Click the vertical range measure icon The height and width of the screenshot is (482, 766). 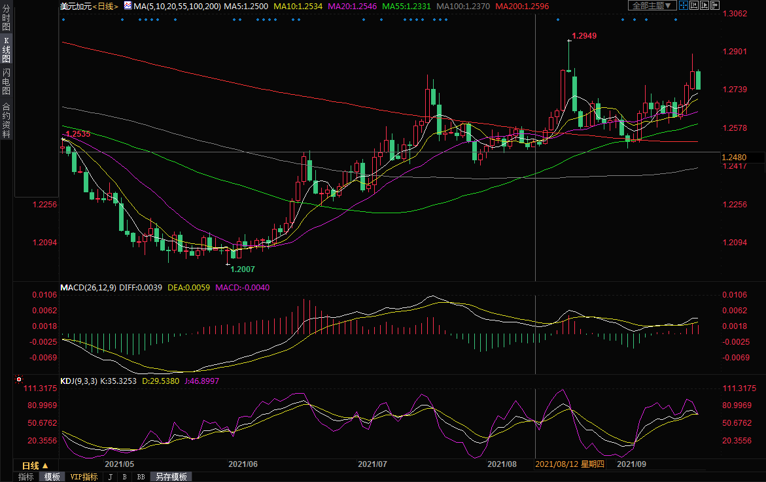click(694, 5)
